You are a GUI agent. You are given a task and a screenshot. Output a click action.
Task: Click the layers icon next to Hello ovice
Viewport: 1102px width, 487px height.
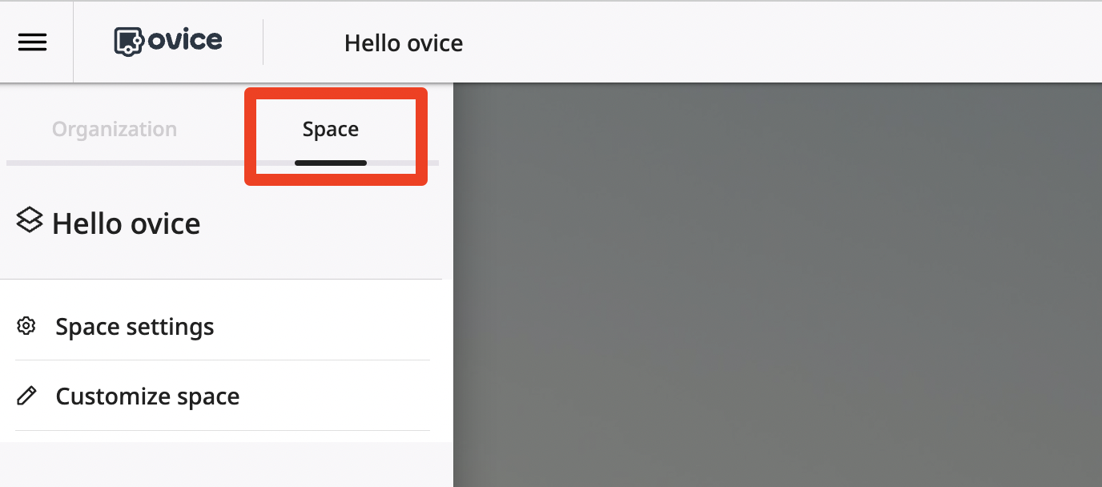[29, 219]
